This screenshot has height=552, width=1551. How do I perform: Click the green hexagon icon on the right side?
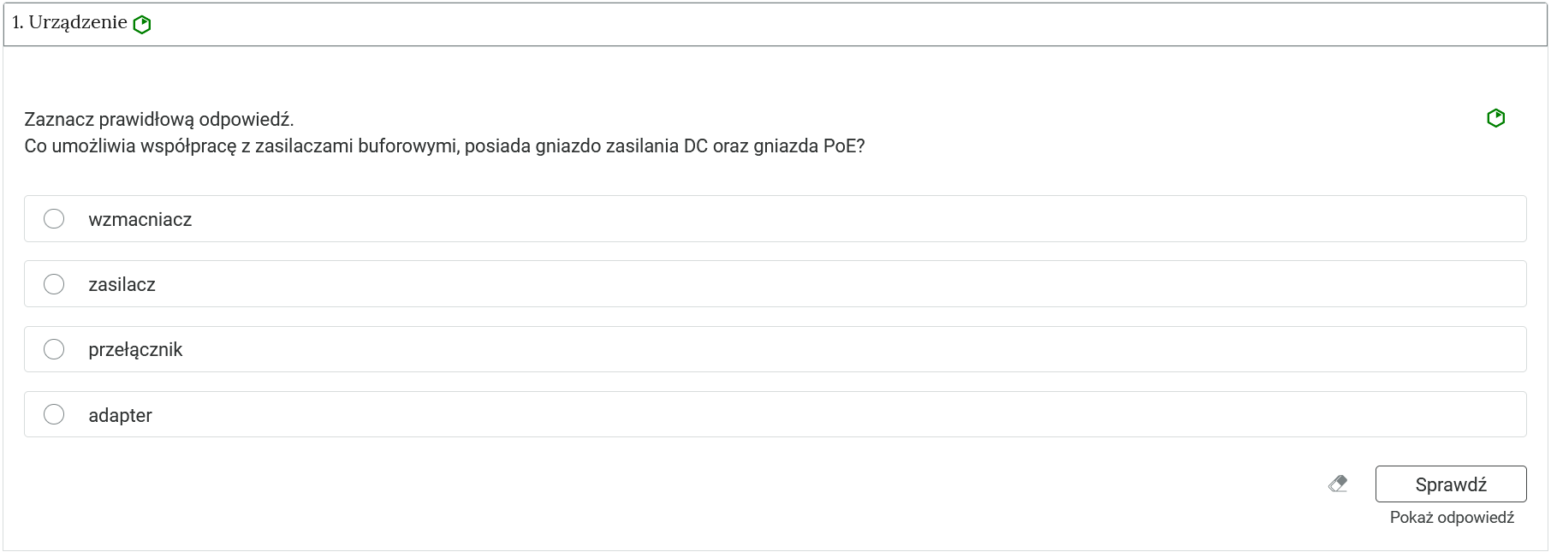[x=1496, y=119]
